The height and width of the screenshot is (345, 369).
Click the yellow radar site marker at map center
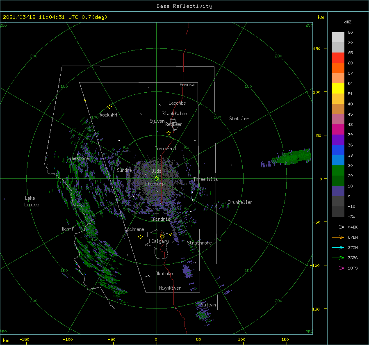(157, 178)
